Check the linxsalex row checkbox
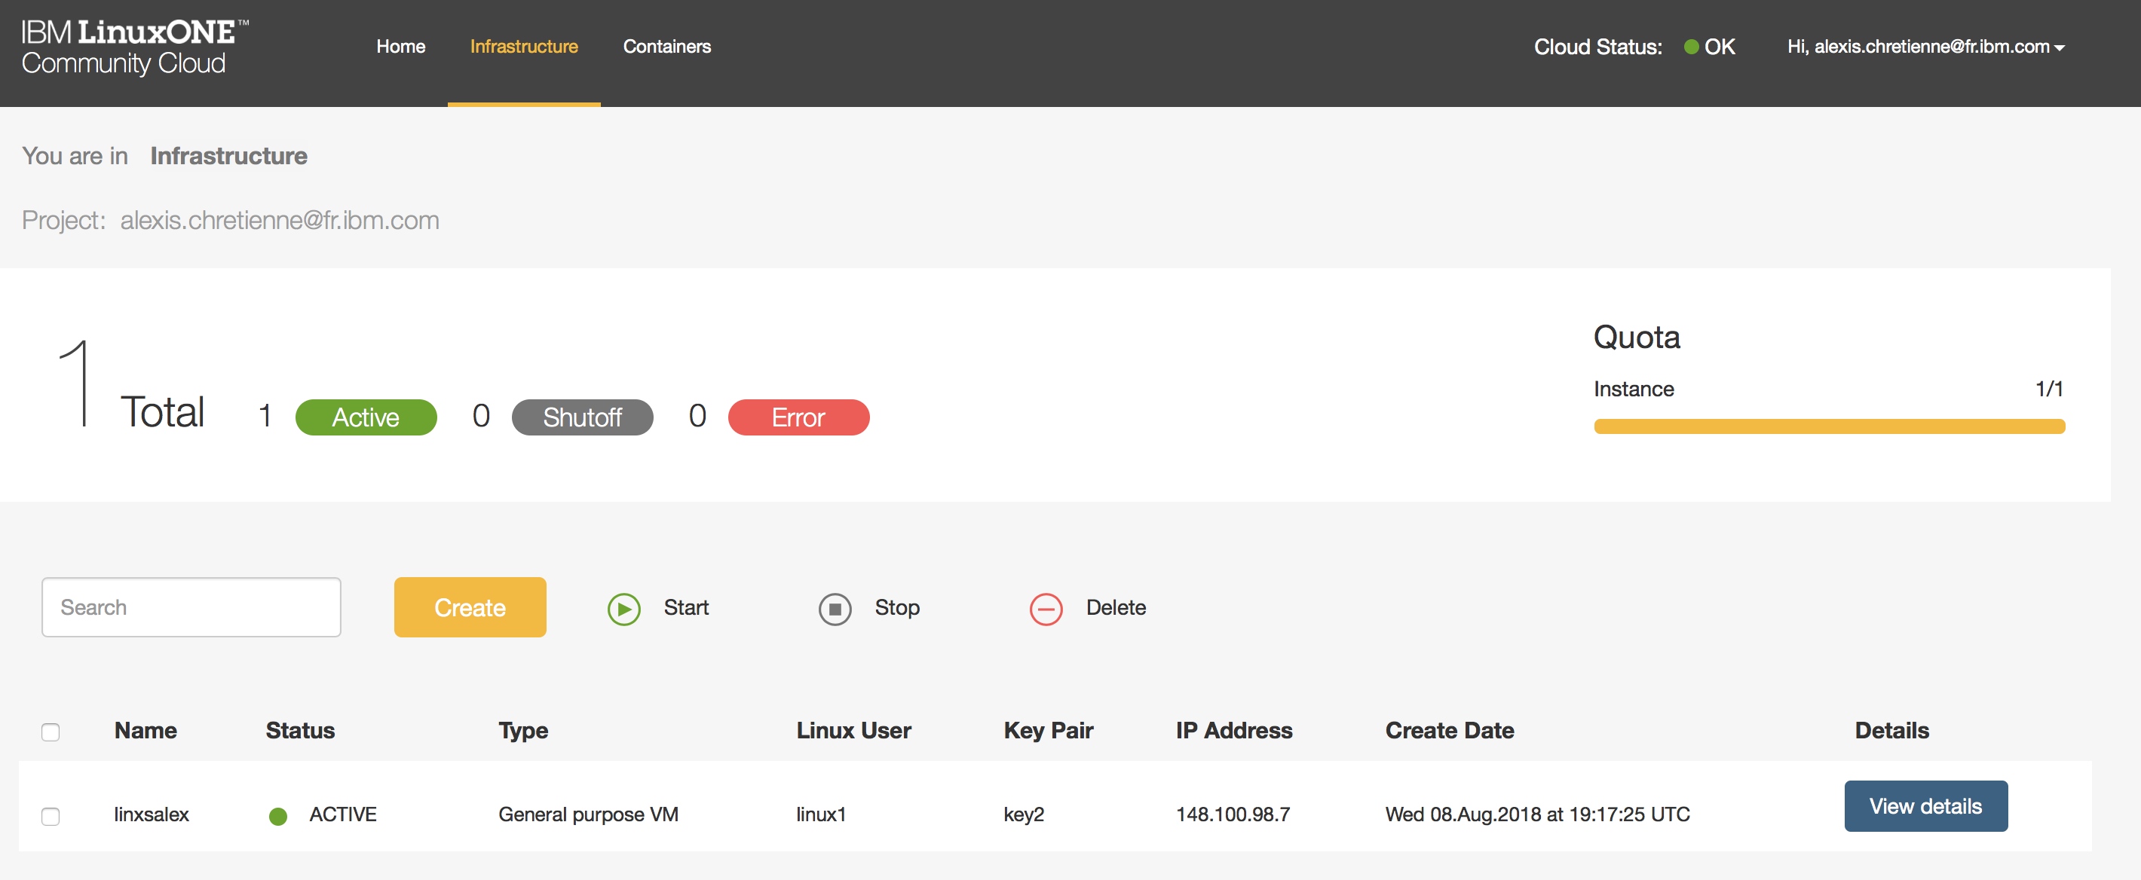 pos(51,816)
